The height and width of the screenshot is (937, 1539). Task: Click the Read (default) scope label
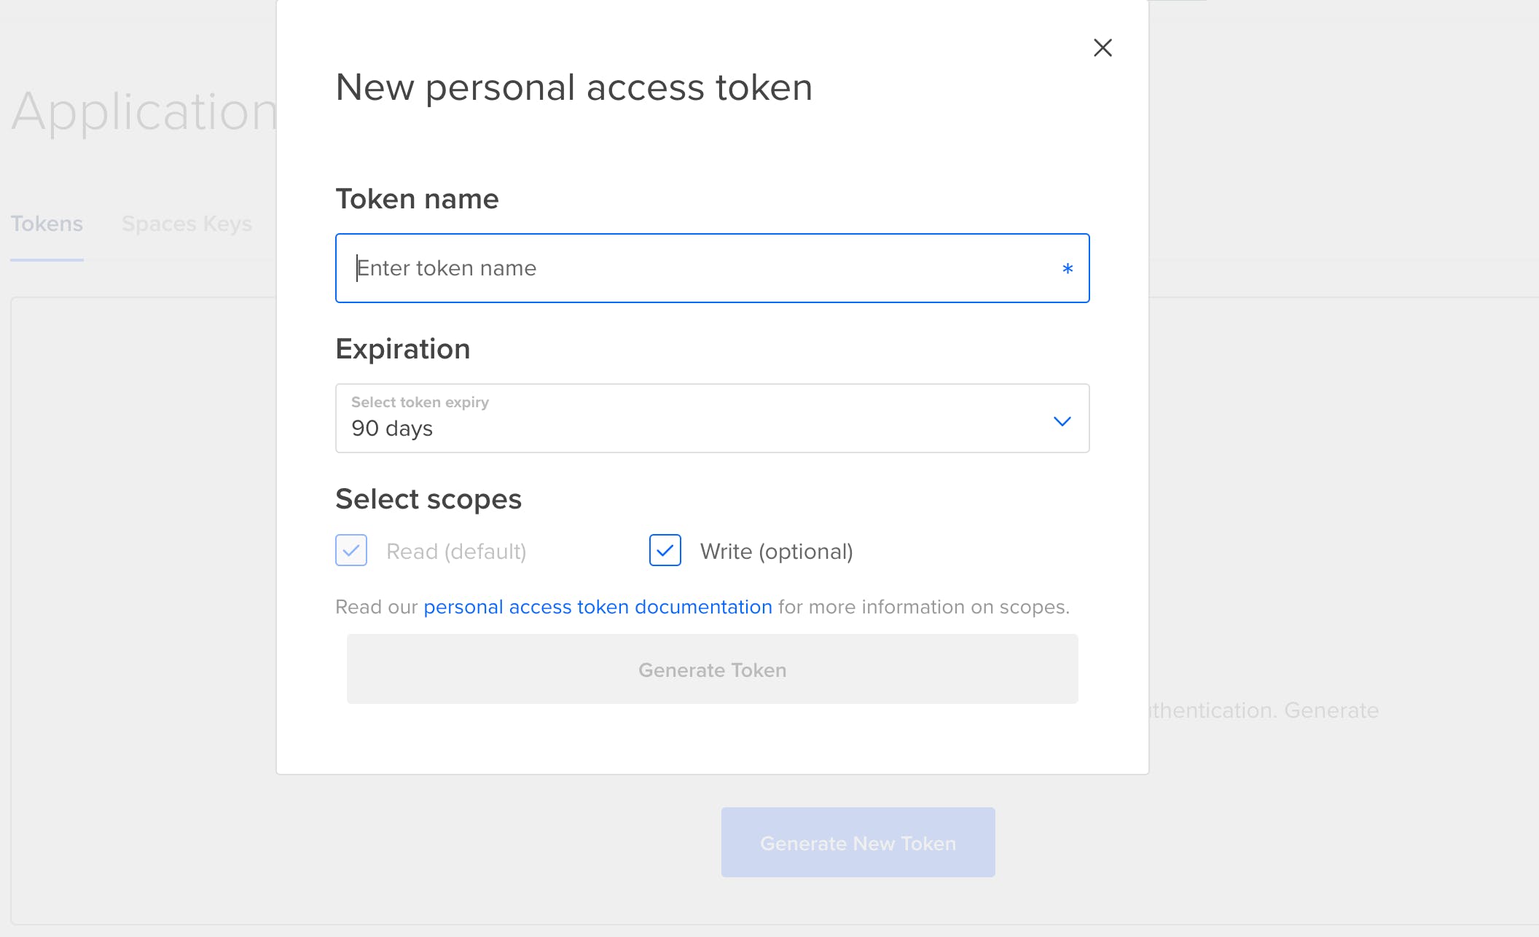pos(456,552)
